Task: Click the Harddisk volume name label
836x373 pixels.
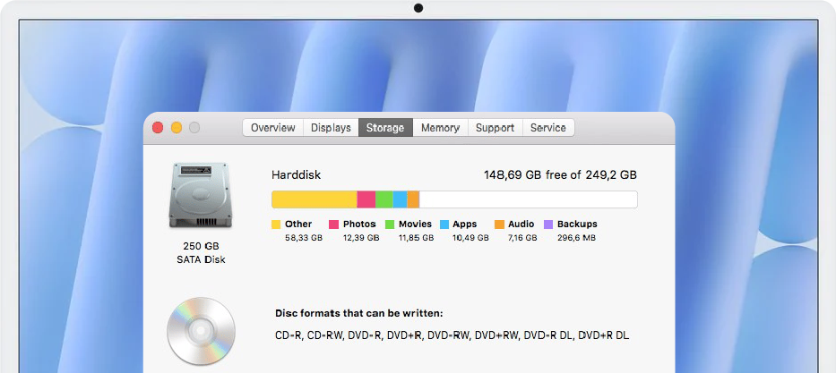Action: (x=296, y=175)
